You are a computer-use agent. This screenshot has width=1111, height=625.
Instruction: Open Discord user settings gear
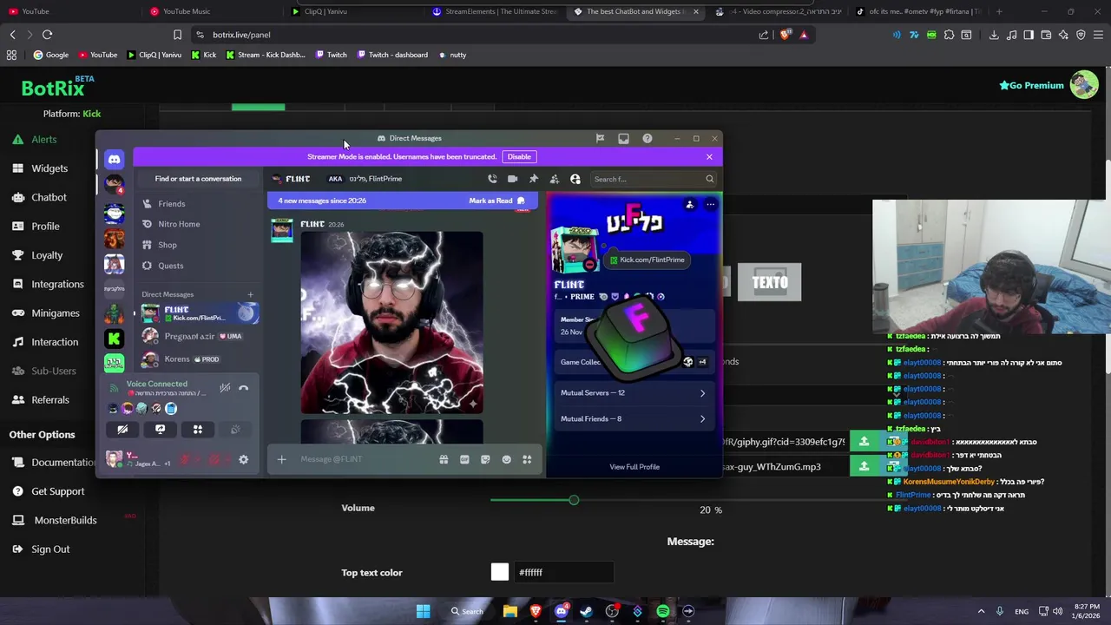coord(243,459)
